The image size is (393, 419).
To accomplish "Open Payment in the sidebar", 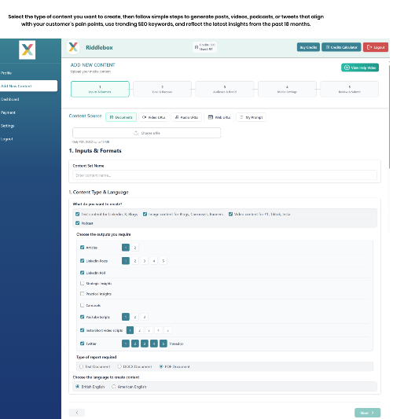I will click(8, 112).
